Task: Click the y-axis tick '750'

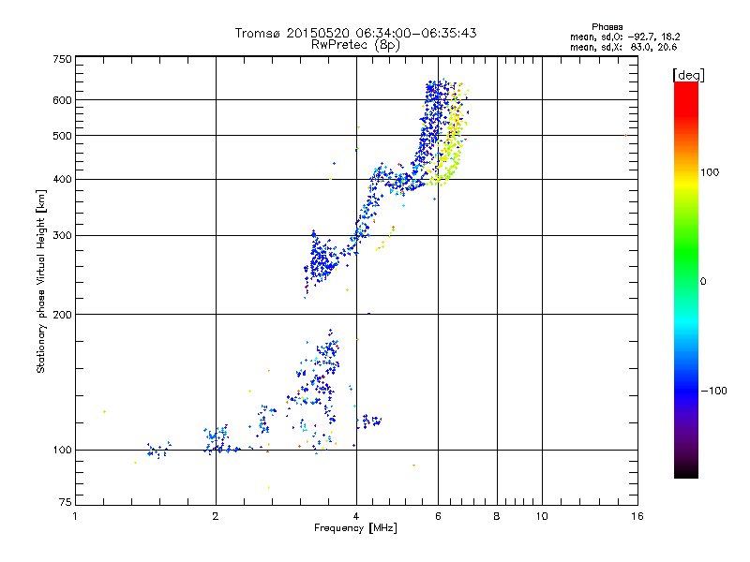Action: click(62, 59)
